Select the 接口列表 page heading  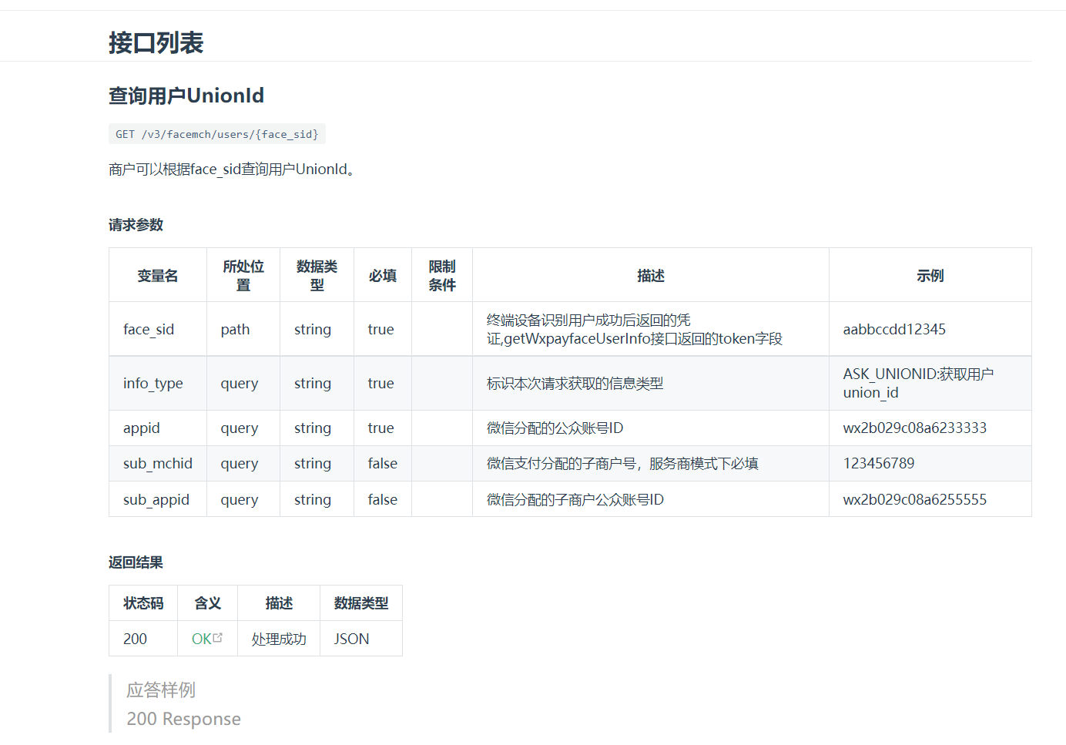(x=156, y=42)
